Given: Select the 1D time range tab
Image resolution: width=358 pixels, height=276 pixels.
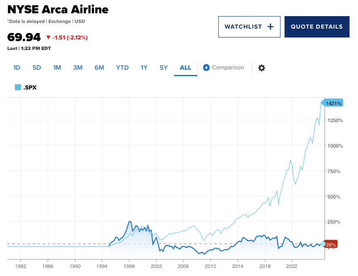Looking at the screenshot, I should tap(17, 68).
